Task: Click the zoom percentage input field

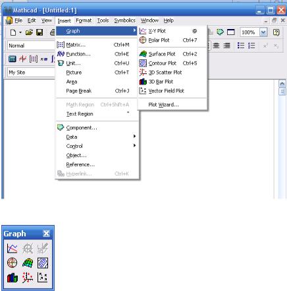Action: (250, 32)
